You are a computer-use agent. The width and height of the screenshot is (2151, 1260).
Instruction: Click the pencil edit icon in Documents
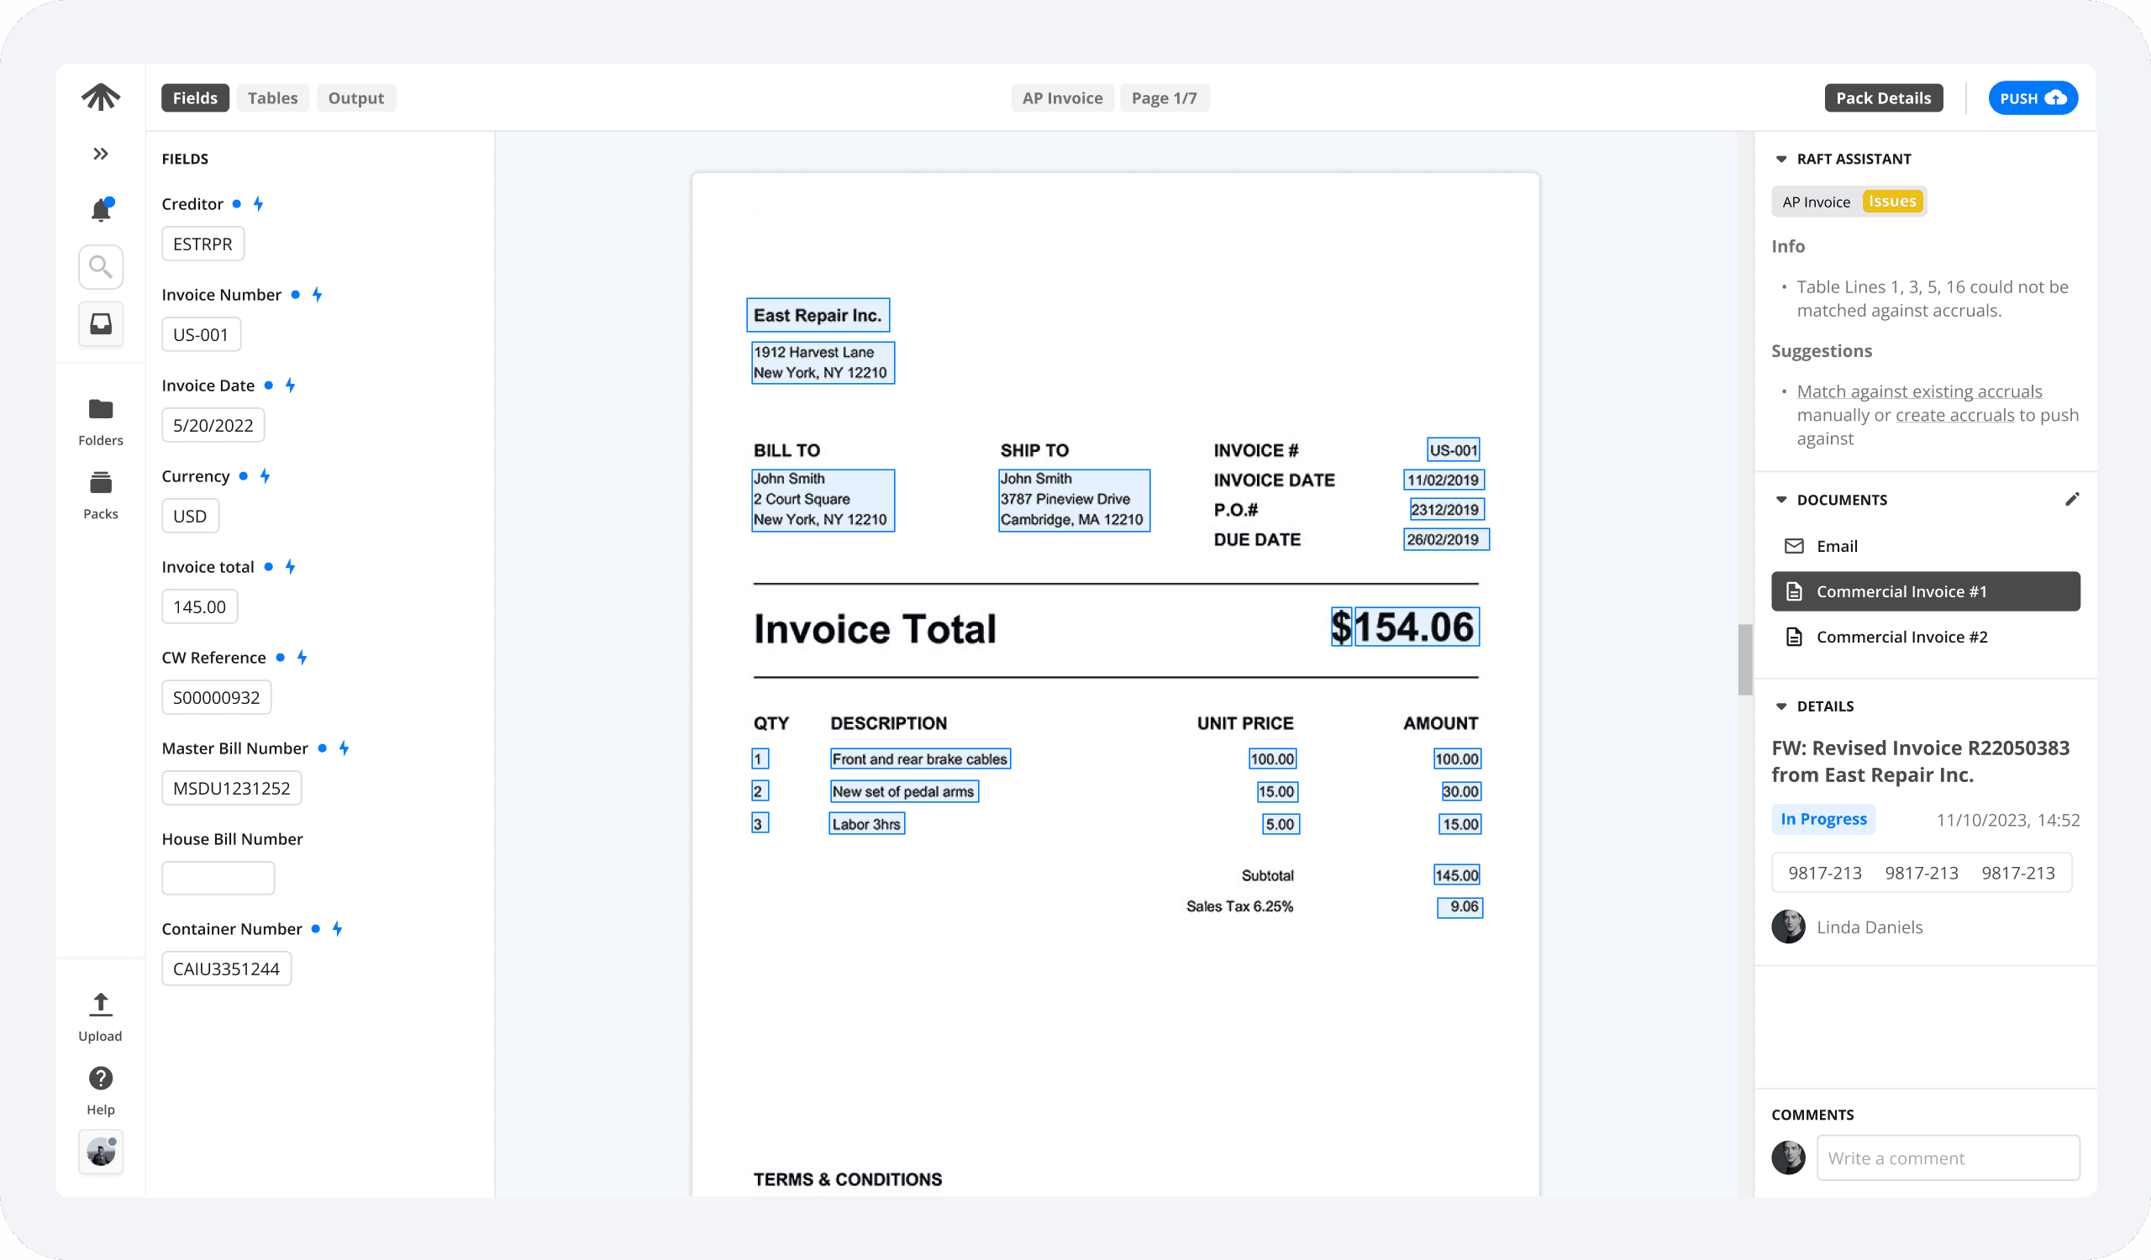tap(2072, 499)
